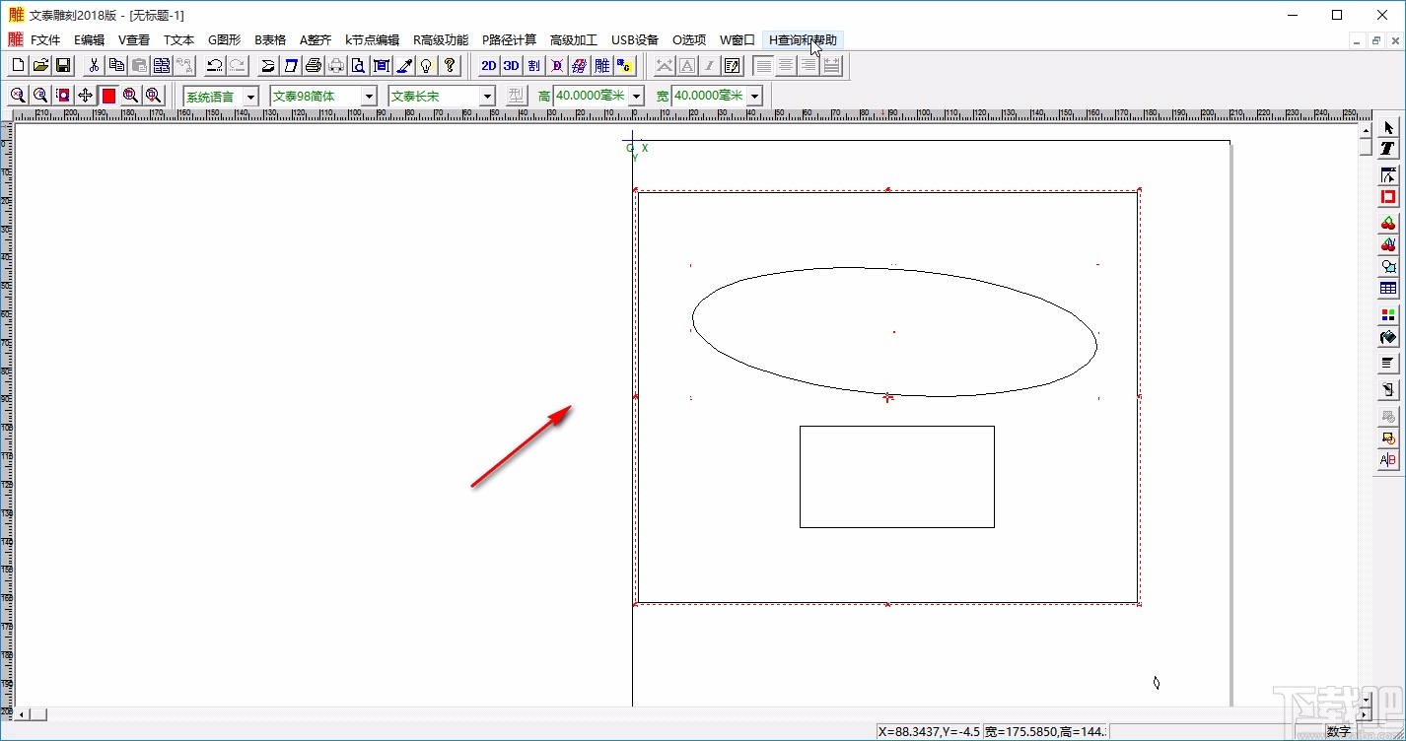This screenshot has width=1406, height=741.
Task: Open the A整齐 menu
Action: (x=316, y=40)
